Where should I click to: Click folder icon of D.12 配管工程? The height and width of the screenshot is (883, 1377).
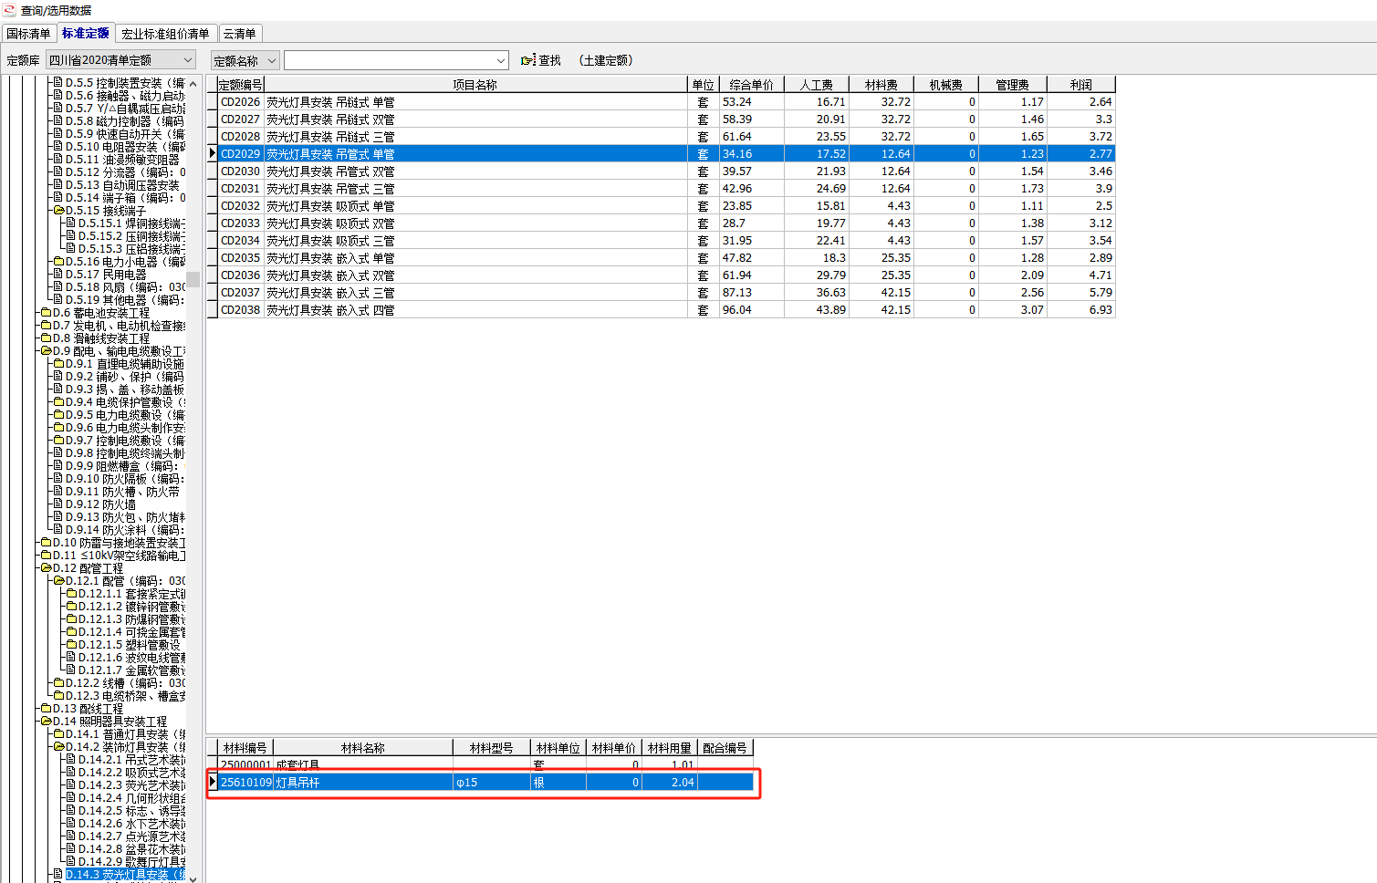click(x=46, y=567)
